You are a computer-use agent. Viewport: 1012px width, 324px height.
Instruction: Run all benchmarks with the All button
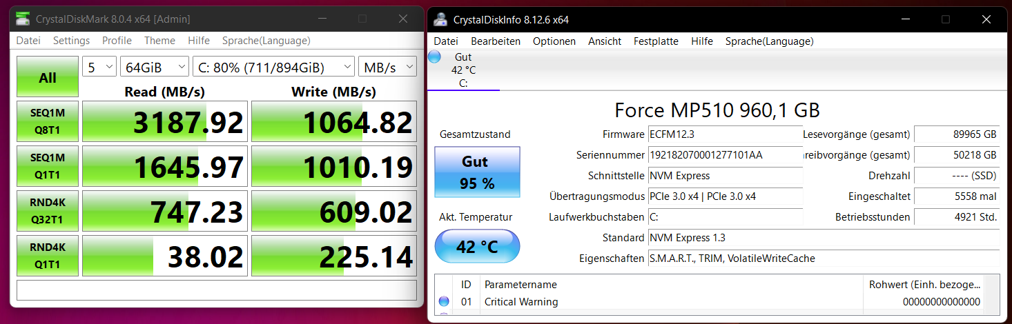click(x=48, y=78)
